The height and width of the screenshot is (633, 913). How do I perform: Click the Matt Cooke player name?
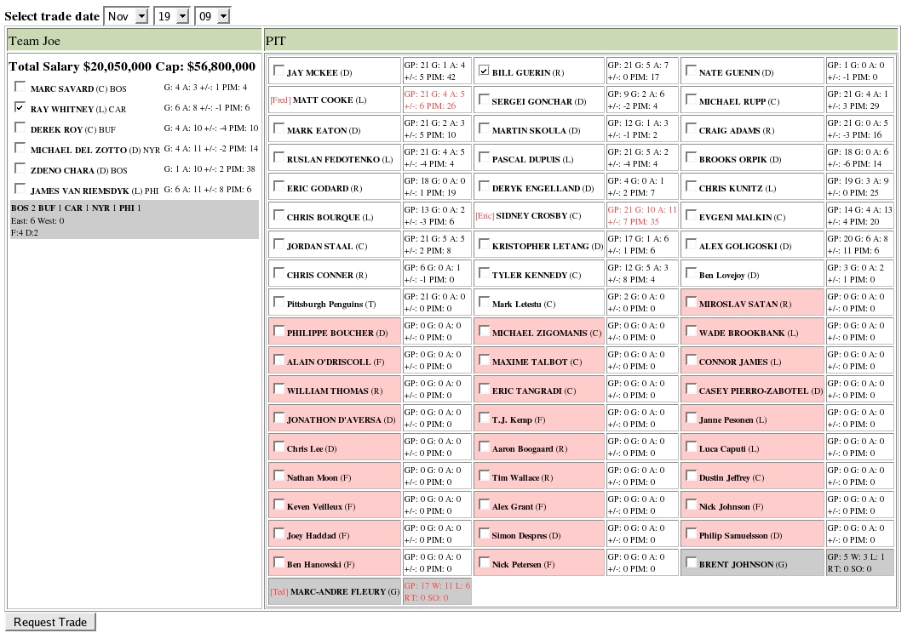[x=323, y=100]
